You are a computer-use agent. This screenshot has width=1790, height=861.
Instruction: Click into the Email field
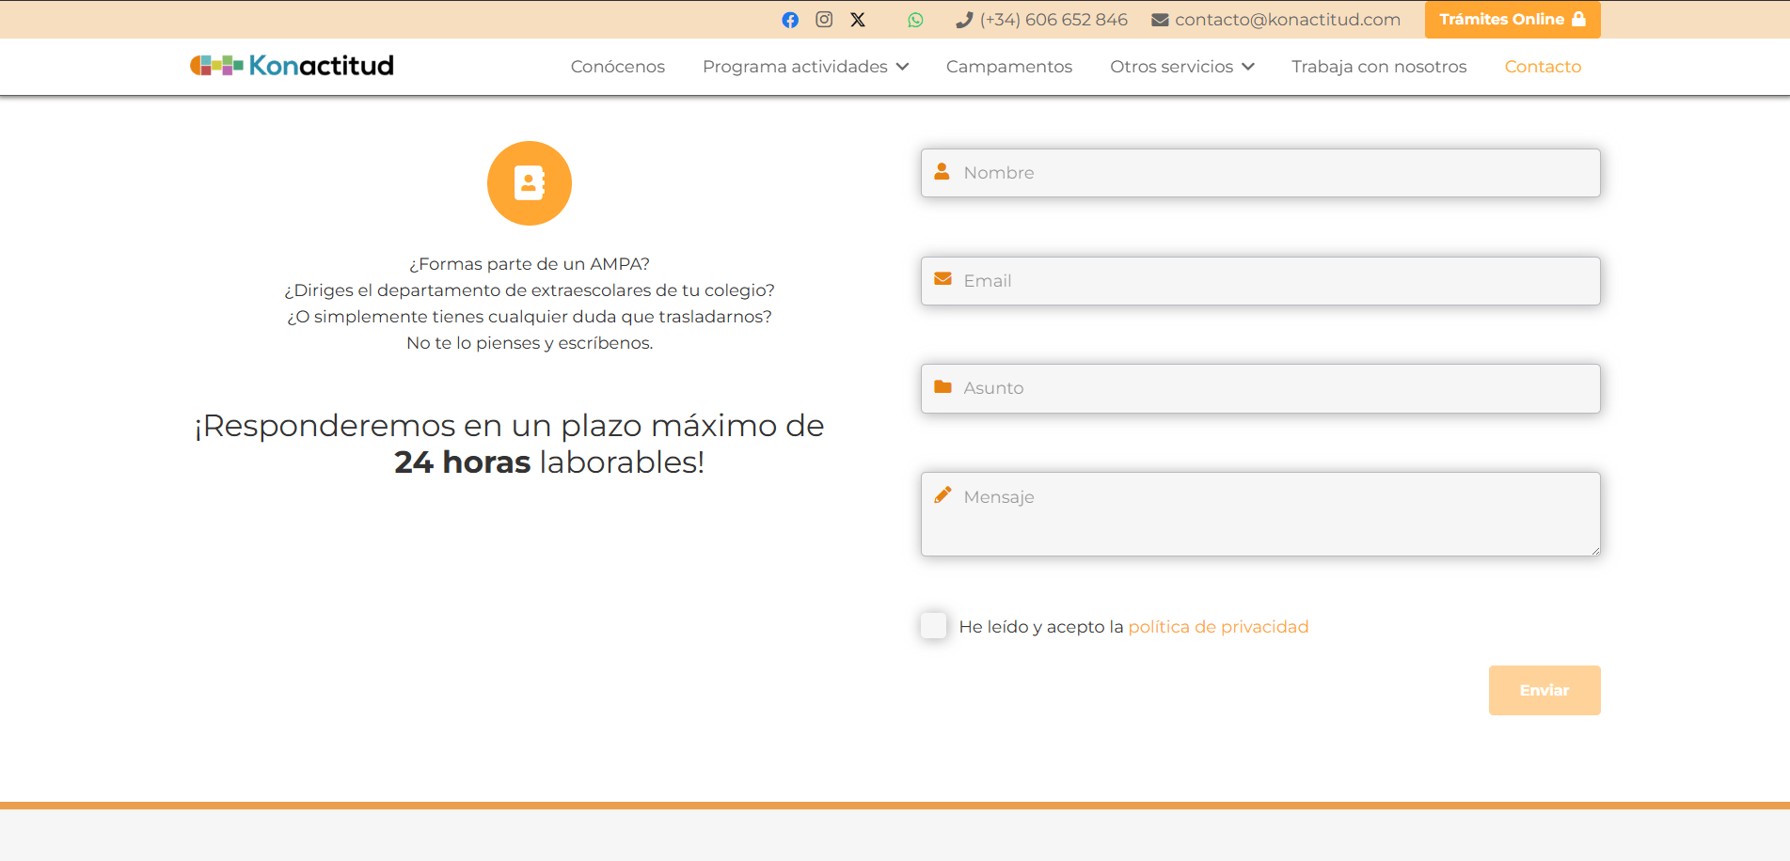pos(1260,281)
